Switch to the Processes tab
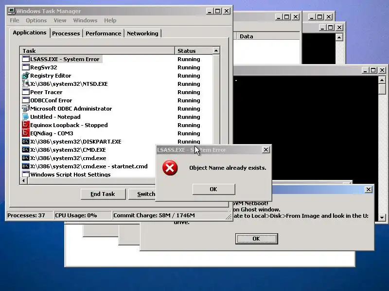The image size is (389, 291). tap(66, 33)
